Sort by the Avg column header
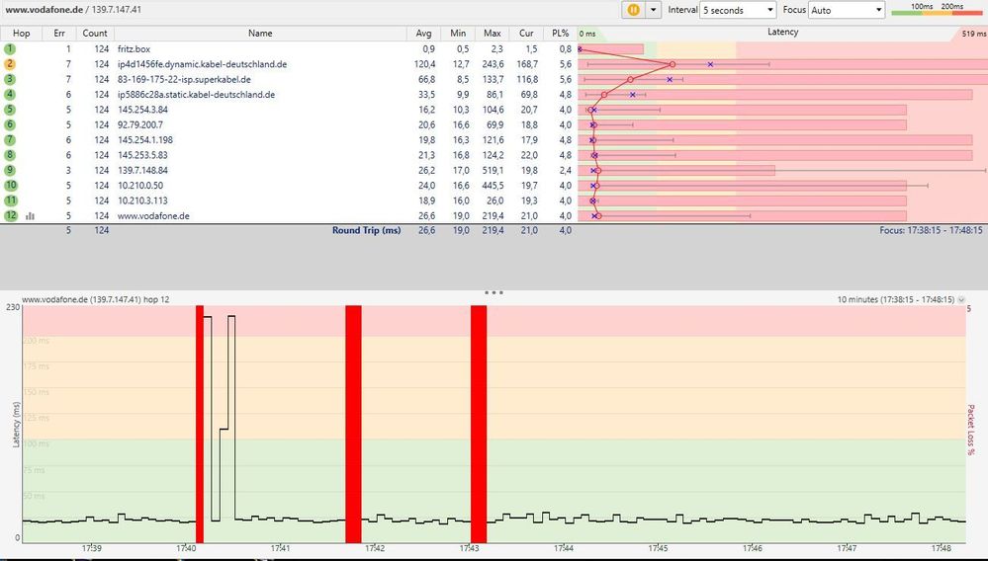The image size is (988, 561). 424,34
